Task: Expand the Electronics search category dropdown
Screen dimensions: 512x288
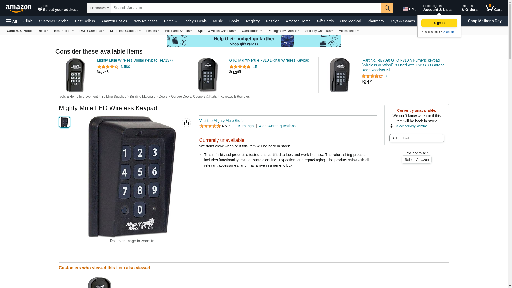Action: 99,8
